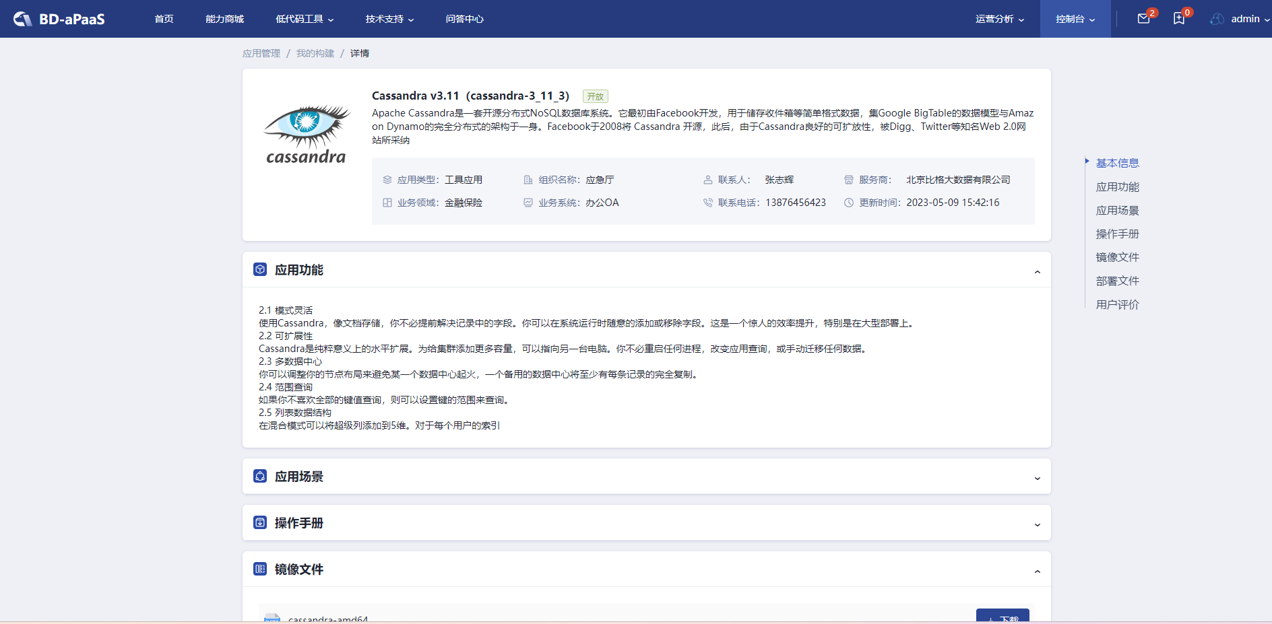Viewport: 1272px width, 624px height.
Task: Click the 业务领域 grid icon
Action: pos(387,203)
